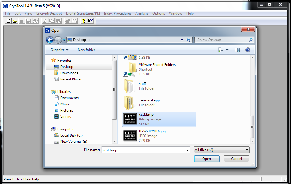Viewport: 291px width, 184px height.
Task: Click the blue Get help icon in dialog
Action: click(x=248, y=50)
